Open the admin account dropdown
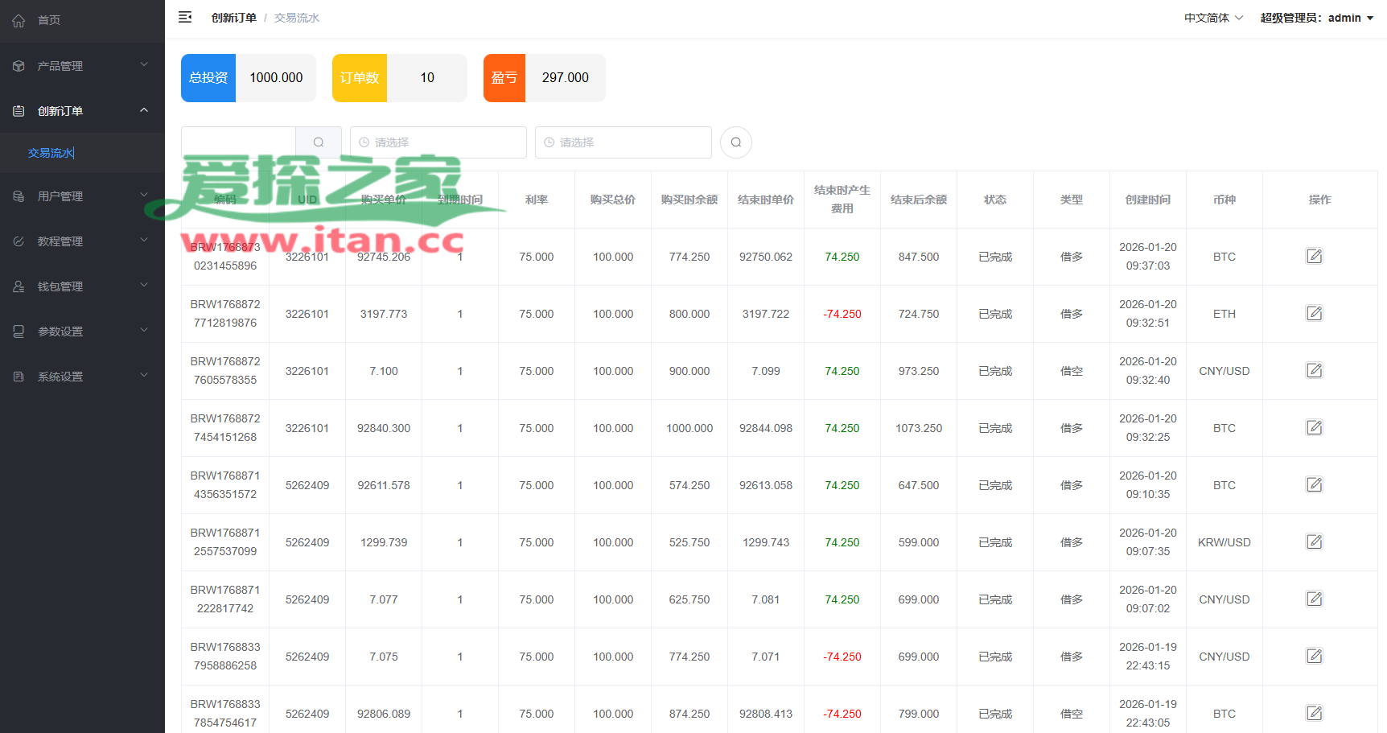 1317,18
